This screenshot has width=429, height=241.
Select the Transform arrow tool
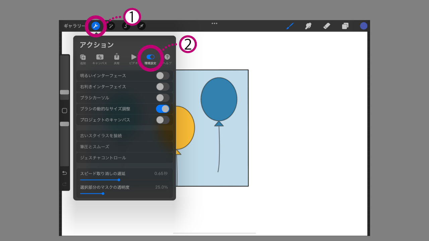(x=141, y=26)
